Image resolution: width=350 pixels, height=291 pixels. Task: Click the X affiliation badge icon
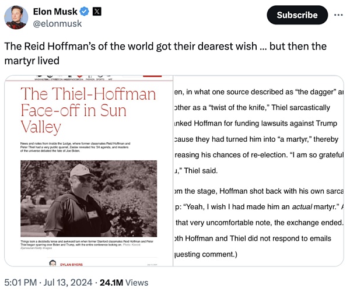coord(97,12)
